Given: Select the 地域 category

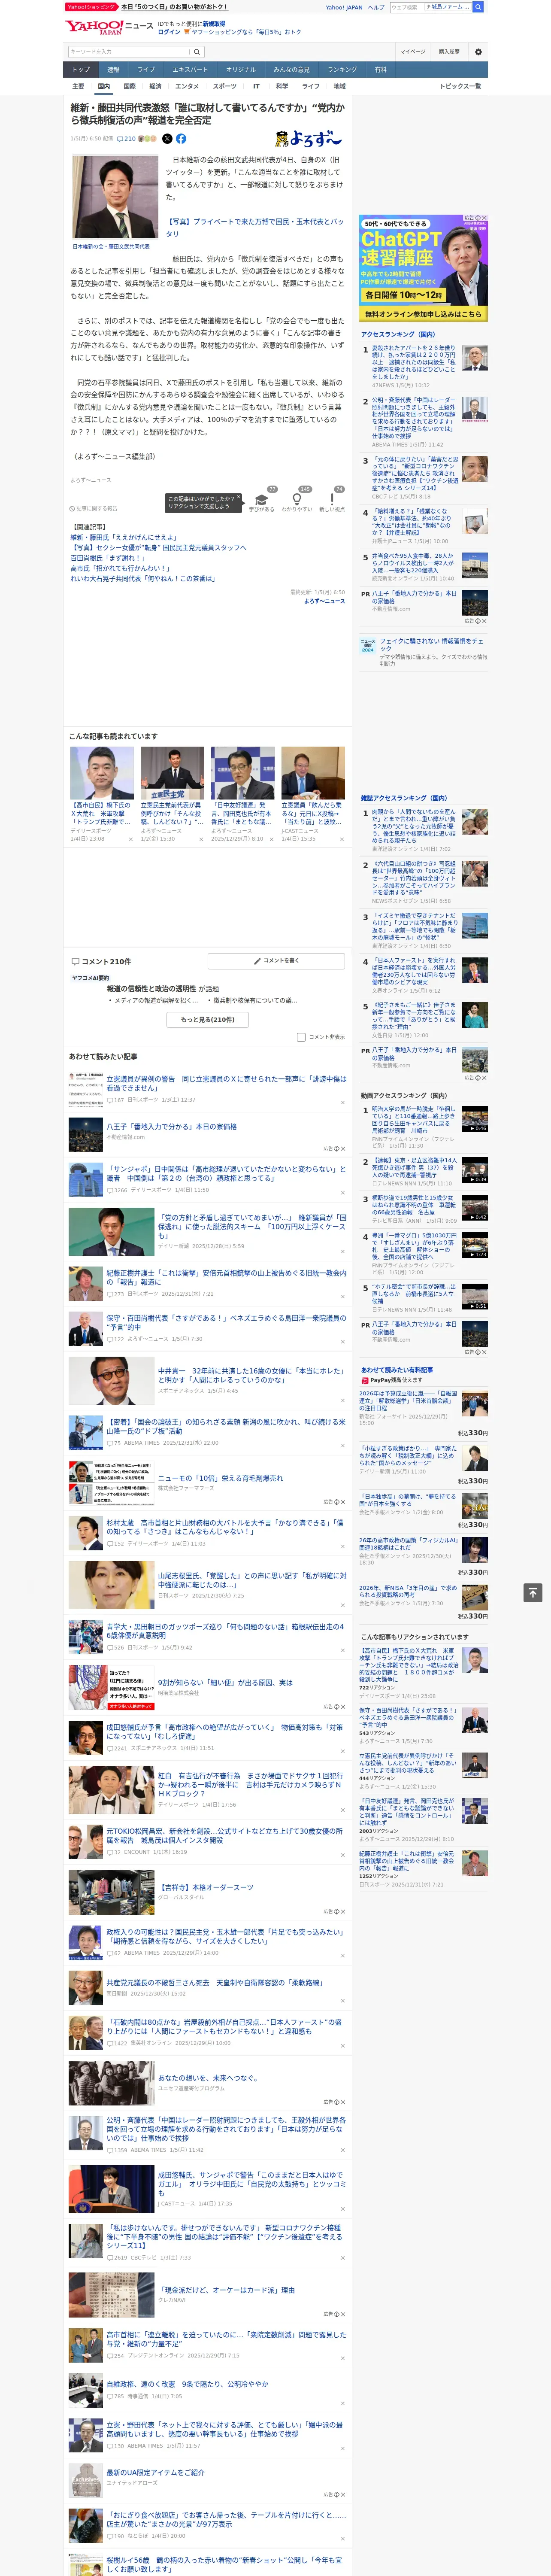Looking at the screenshot, I should click(x=340, y=86).
